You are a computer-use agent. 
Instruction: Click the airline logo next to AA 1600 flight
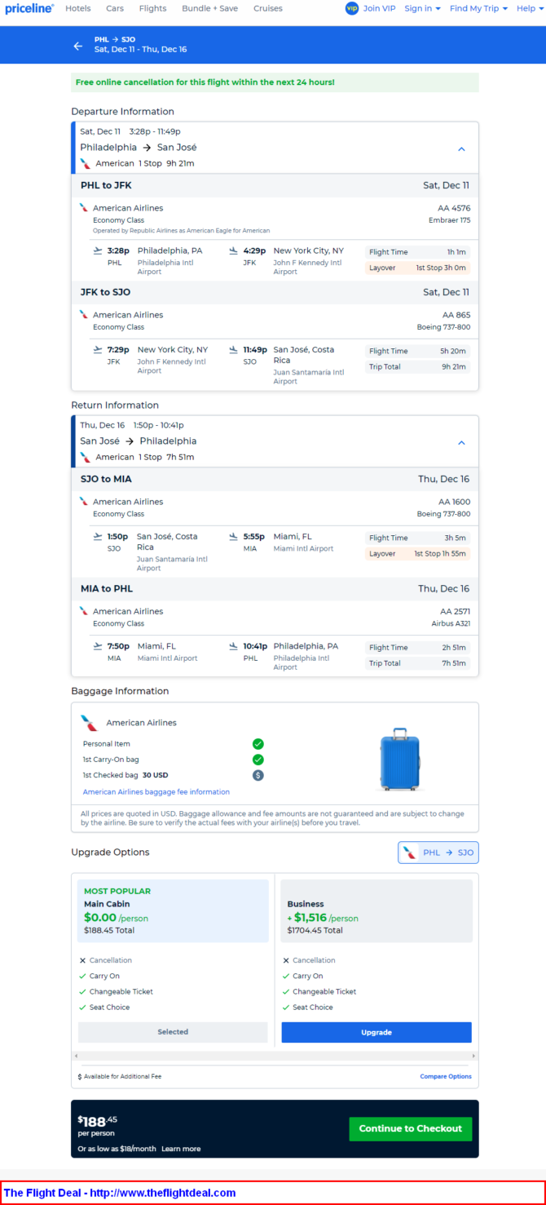(x=83, y=501)
